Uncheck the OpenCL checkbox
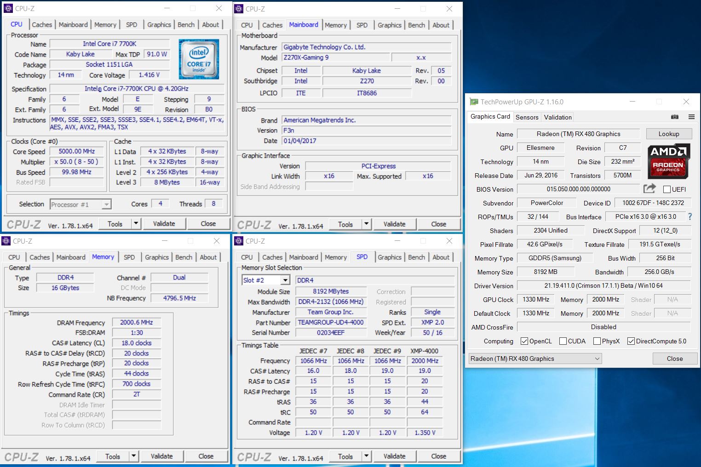The width and height of the screenshot is (701, 467). click(x=524, y=341)
